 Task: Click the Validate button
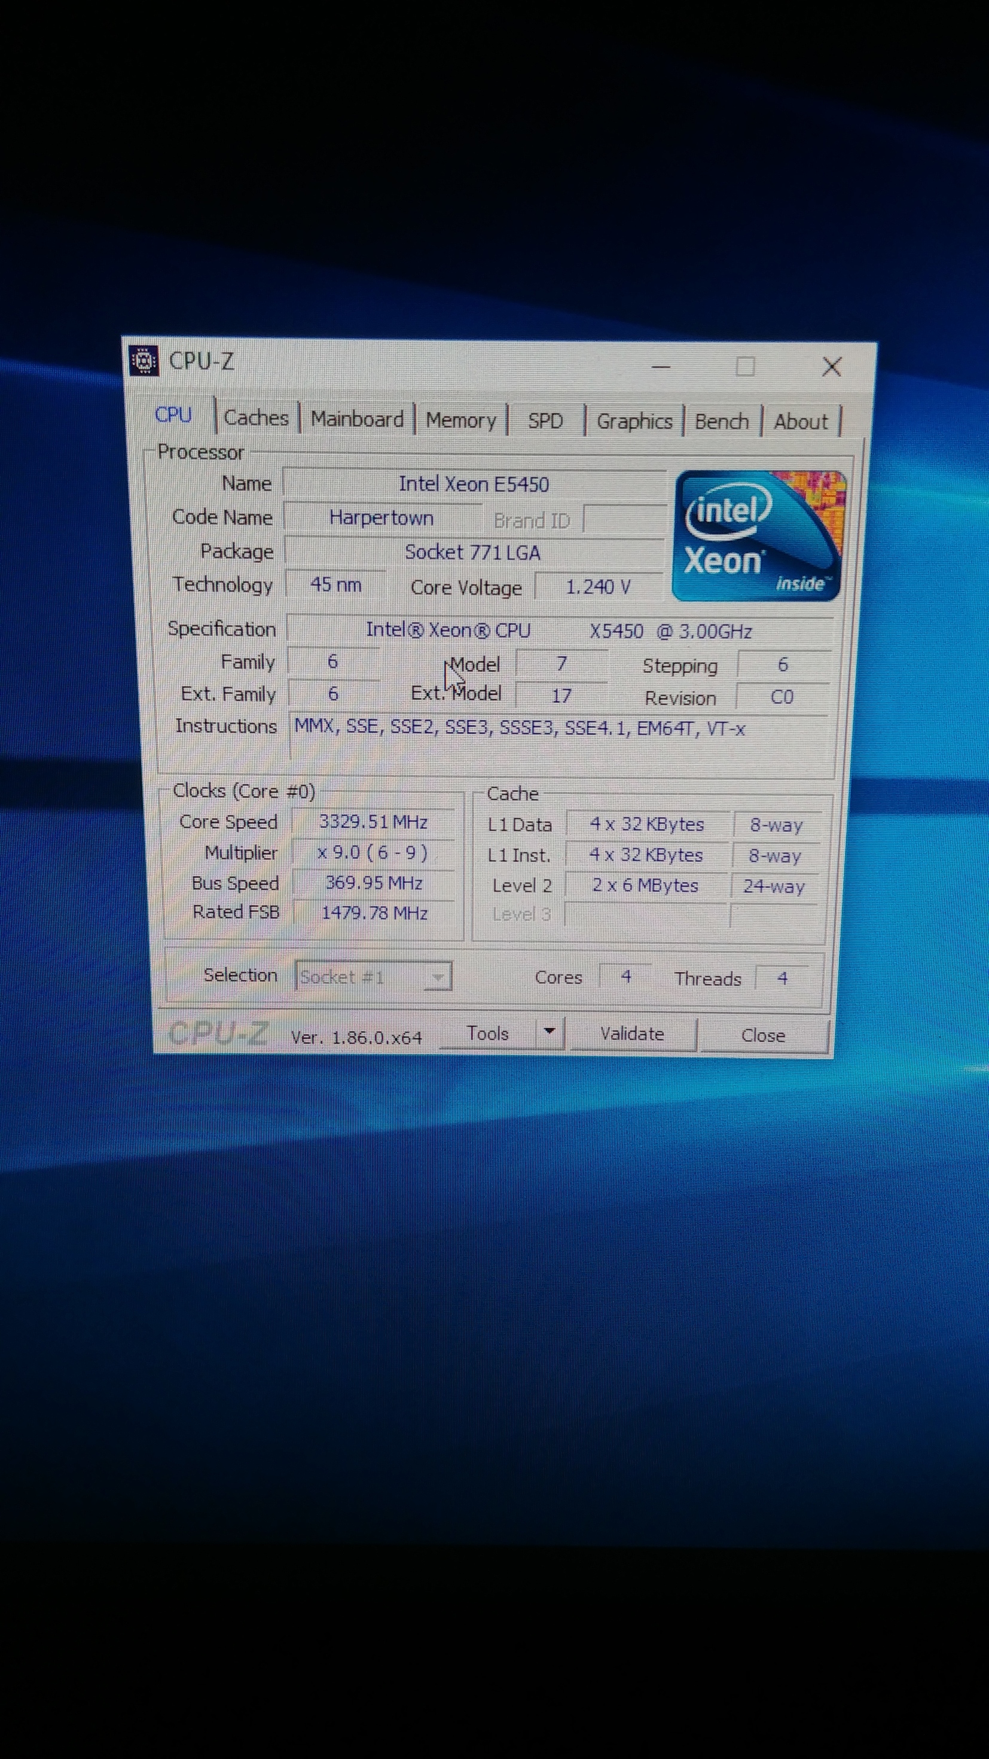[x=632, y=1034]
